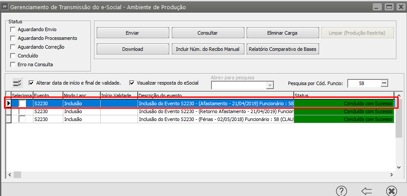Check Aguardando Processamento filter

tap(13, 38)
